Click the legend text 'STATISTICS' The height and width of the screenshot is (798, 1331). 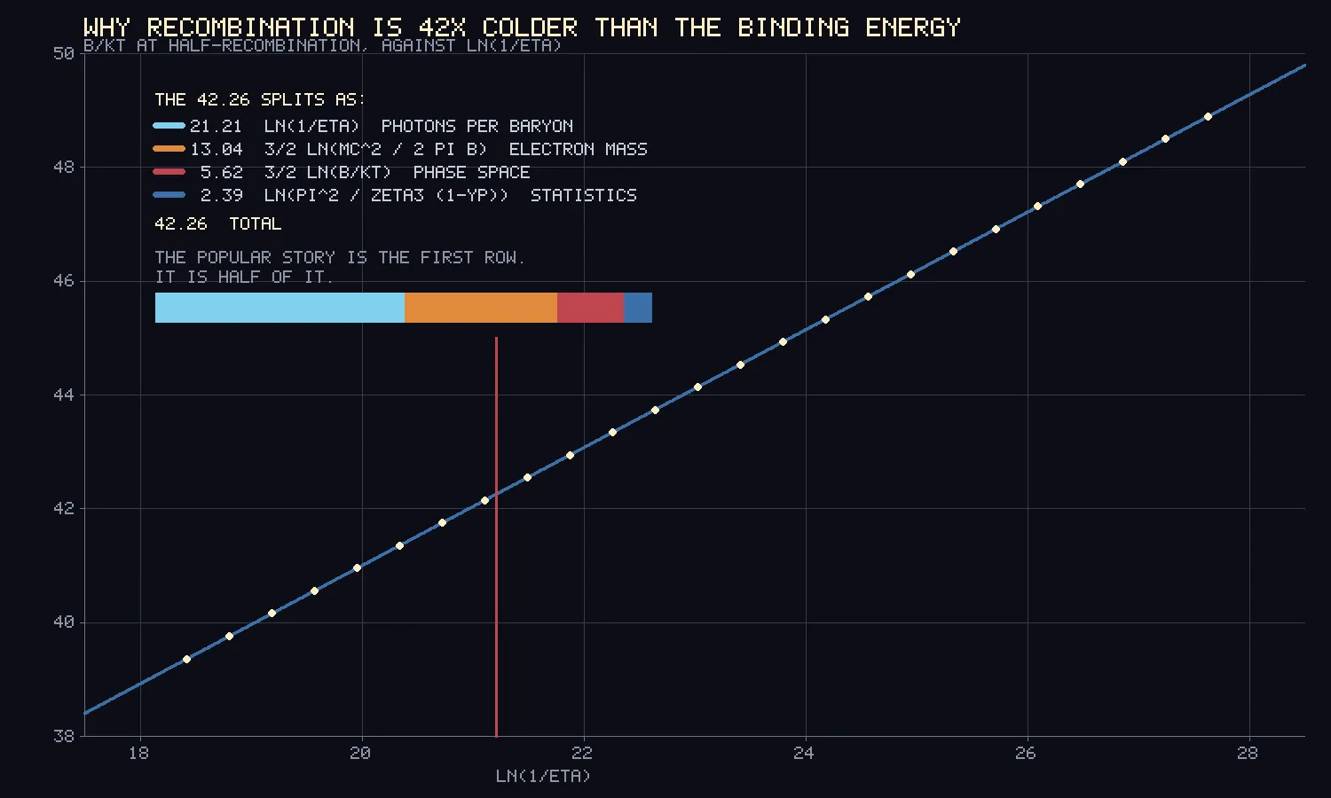pos(584,195)
